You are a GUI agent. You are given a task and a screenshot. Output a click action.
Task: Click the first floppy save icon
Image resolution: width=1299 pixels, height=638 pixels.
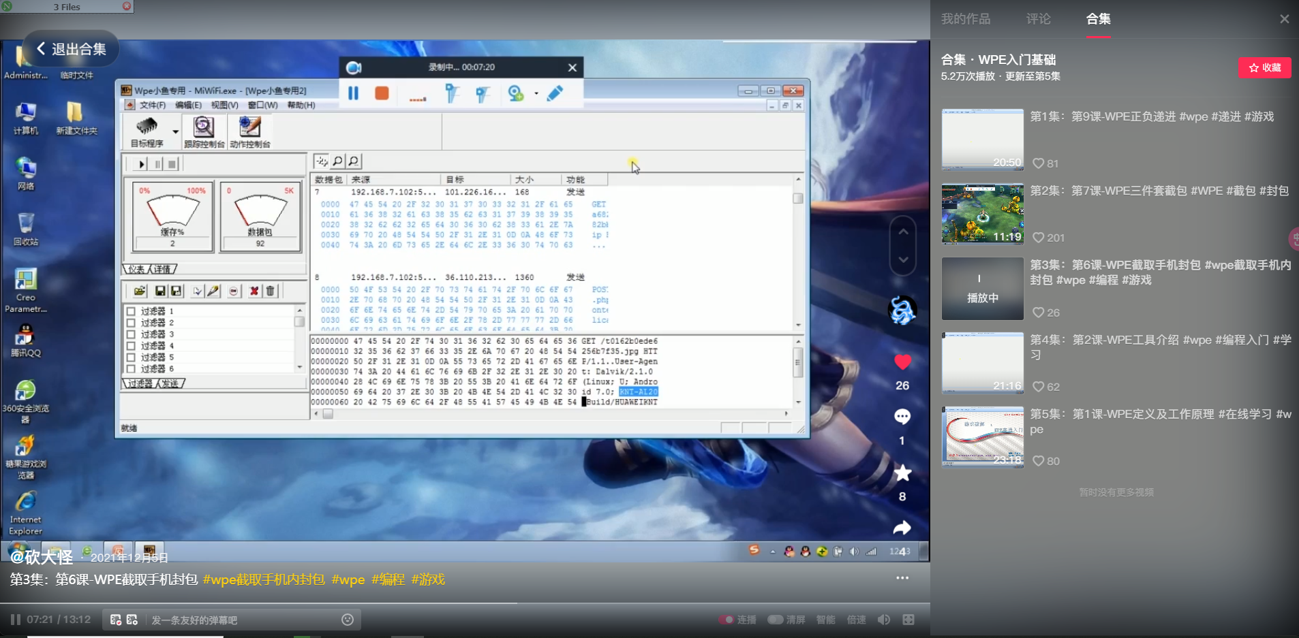coord(160,291)
